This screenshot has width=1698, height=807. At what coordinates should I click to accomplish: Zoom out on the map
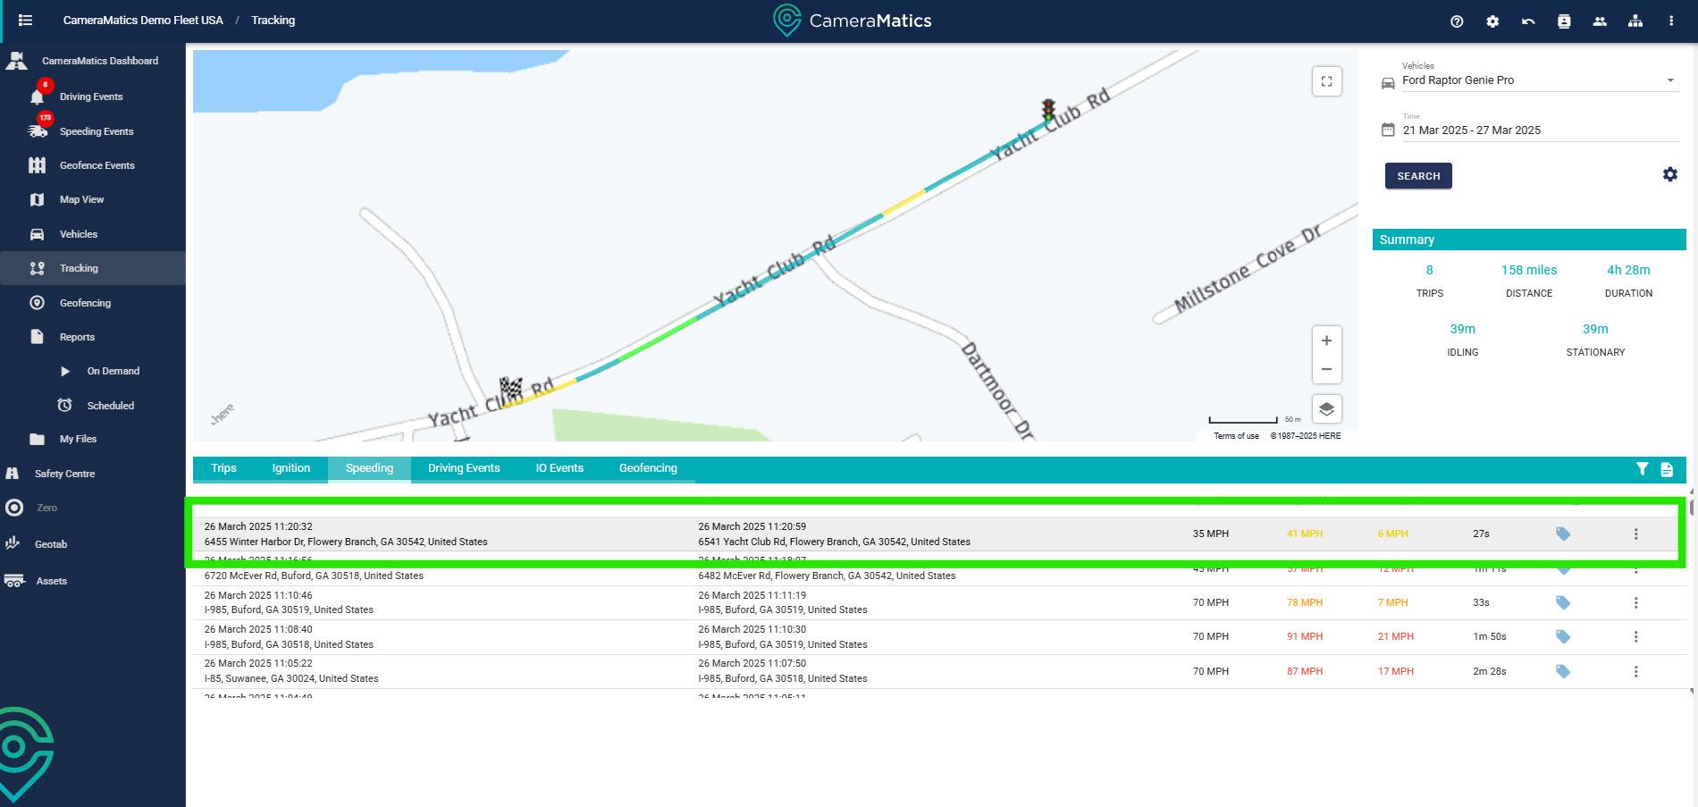tap(1326, 369)
